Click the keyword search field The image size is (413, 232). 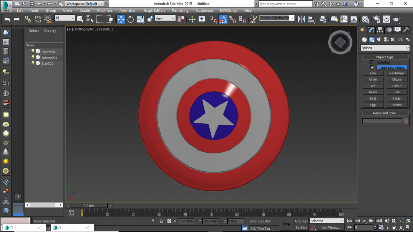click(x=285, y=4)
